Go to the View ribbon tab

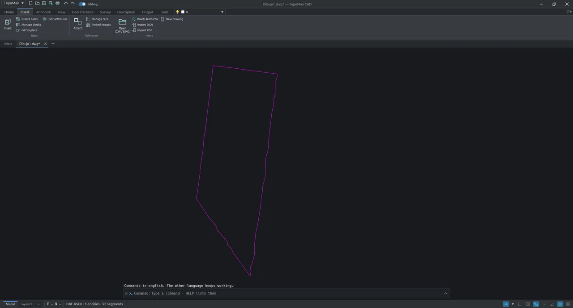coord(61,12)
